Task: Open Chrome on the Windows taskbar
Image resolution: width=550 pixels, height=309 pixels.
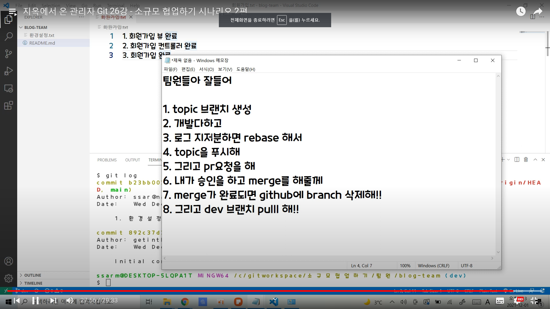Action: [185, 302]
